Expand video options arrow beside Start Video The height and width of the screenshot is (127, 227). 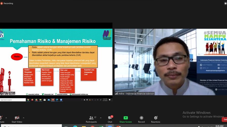(x=24, y=118)
